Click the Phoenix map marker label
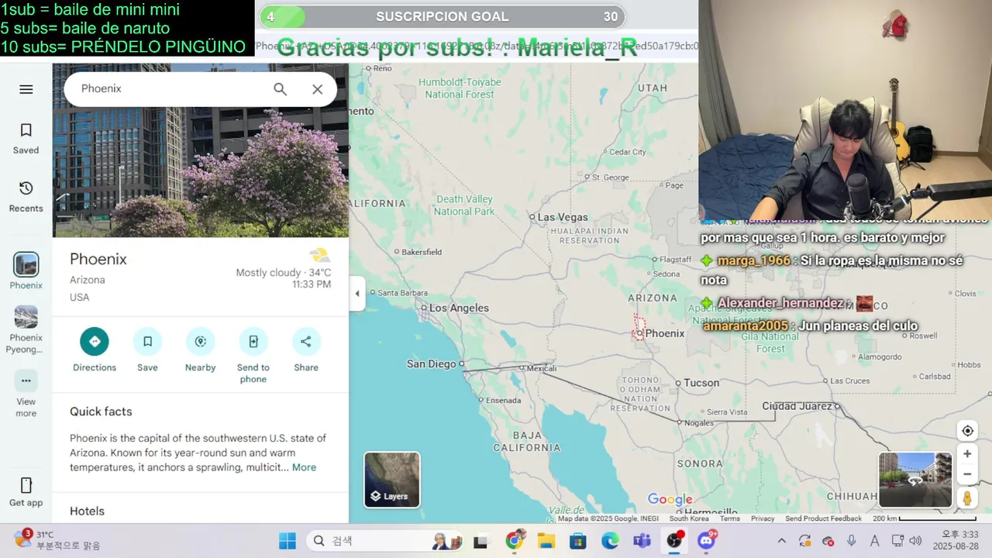 664,333
